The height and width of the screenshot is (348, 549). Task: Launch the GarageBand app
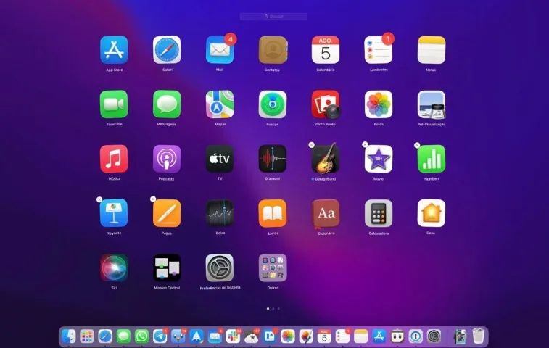(326, 159)
